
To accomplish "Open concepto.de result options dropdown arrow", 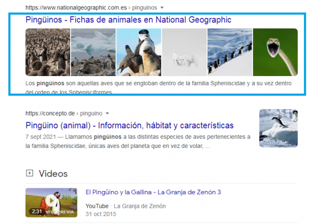I will click(107, 113).
